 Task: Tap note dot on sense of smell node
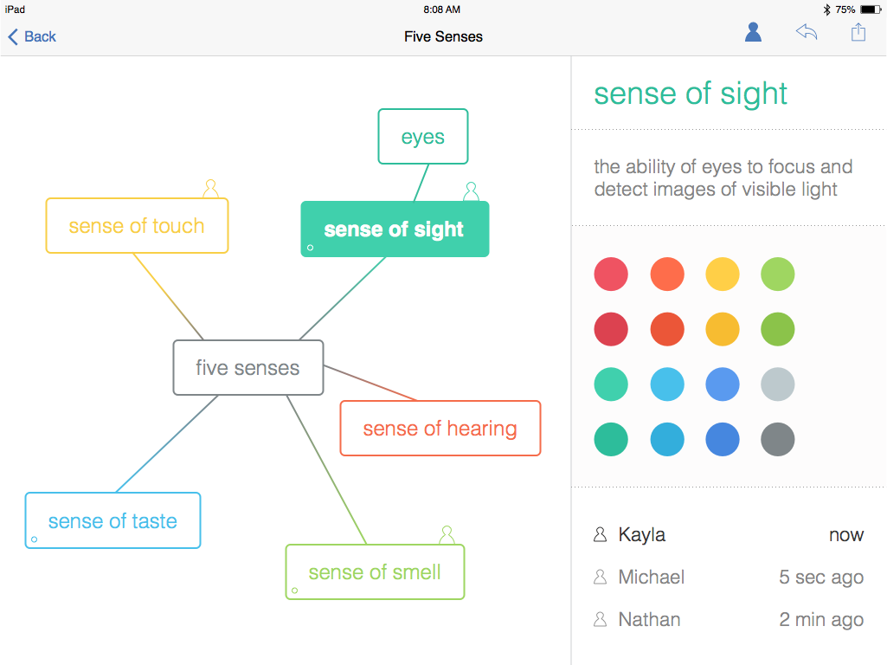(295, 591)
